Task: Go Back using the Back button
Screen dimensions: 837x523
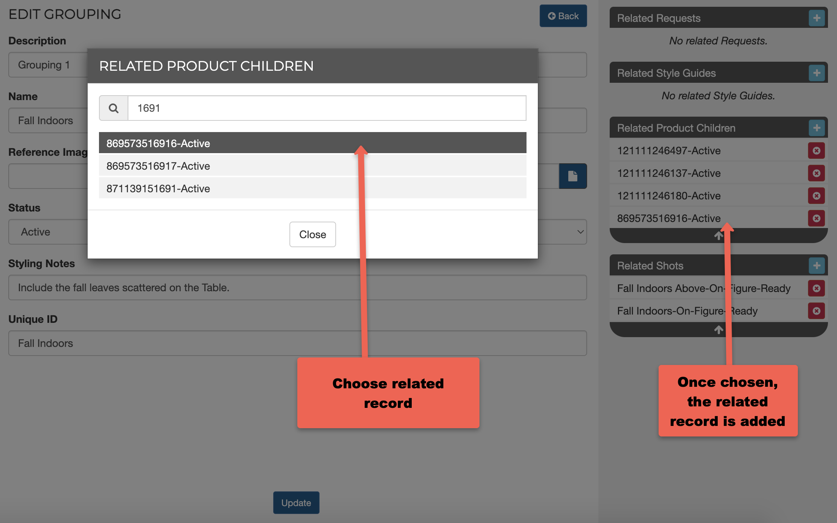Action: click(x=563, y=16)
